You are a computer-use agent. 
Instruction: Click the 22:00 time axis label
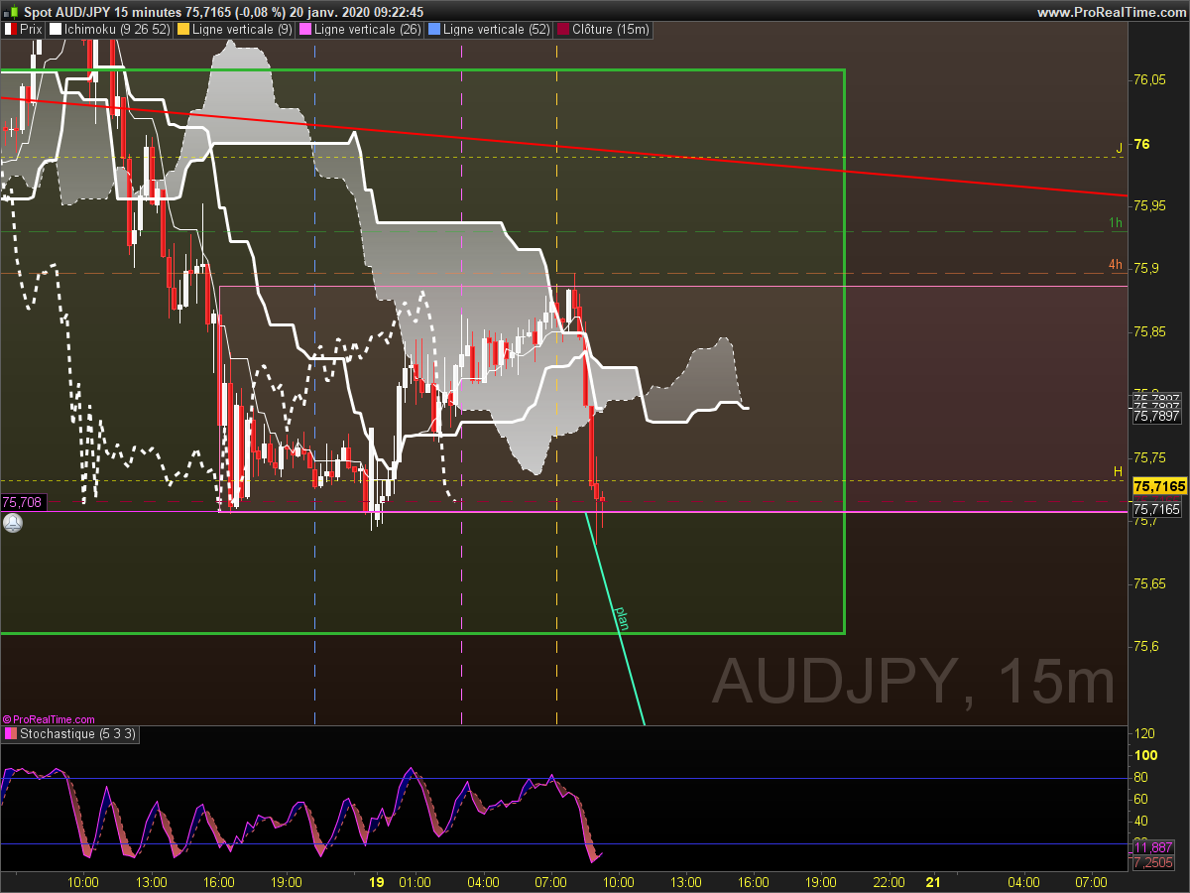[889, 882]
